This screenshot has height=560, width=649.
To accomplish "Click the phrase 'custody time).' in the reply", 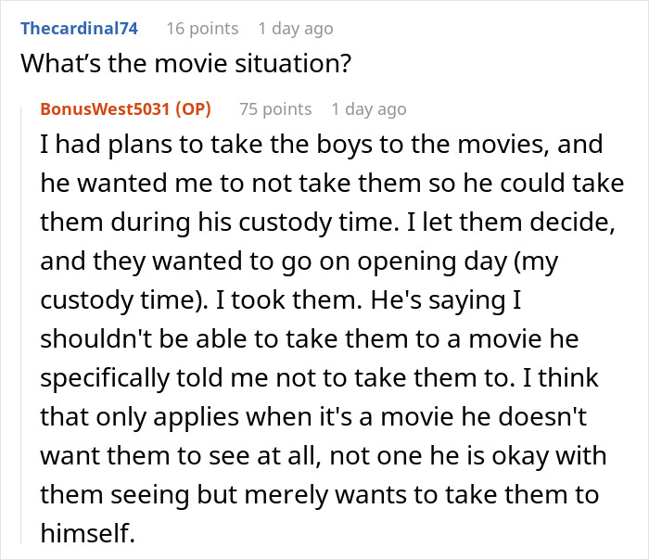I will [124, 300].
